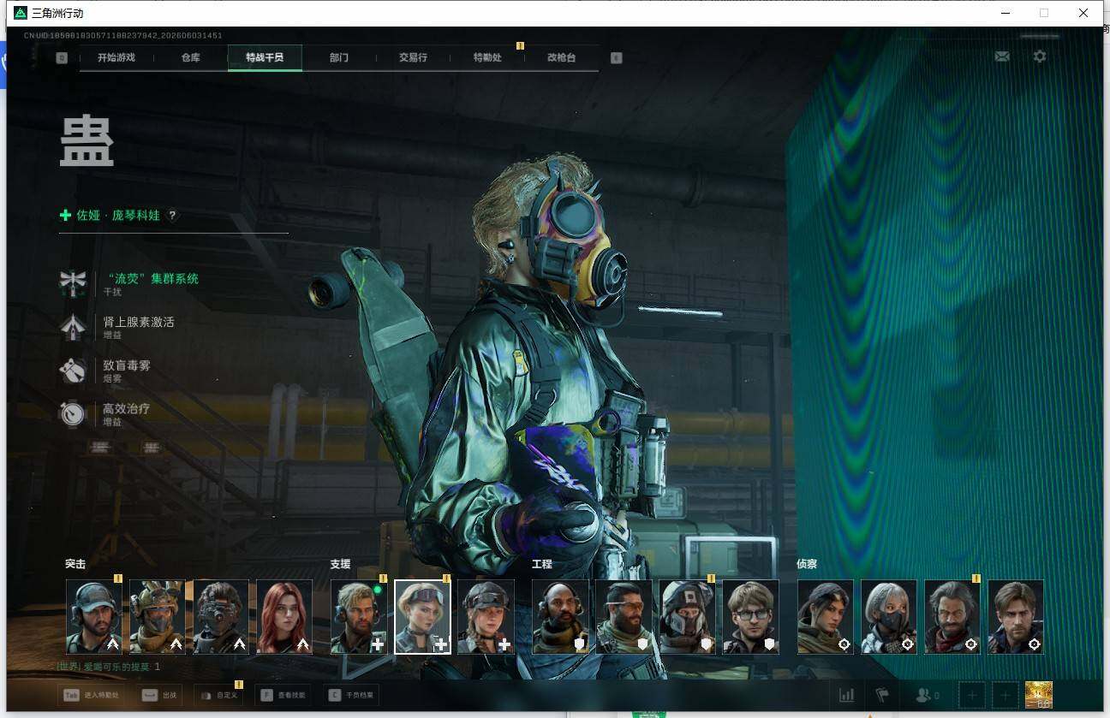Click the flag icon in bottom bar

tap(881, 696)
